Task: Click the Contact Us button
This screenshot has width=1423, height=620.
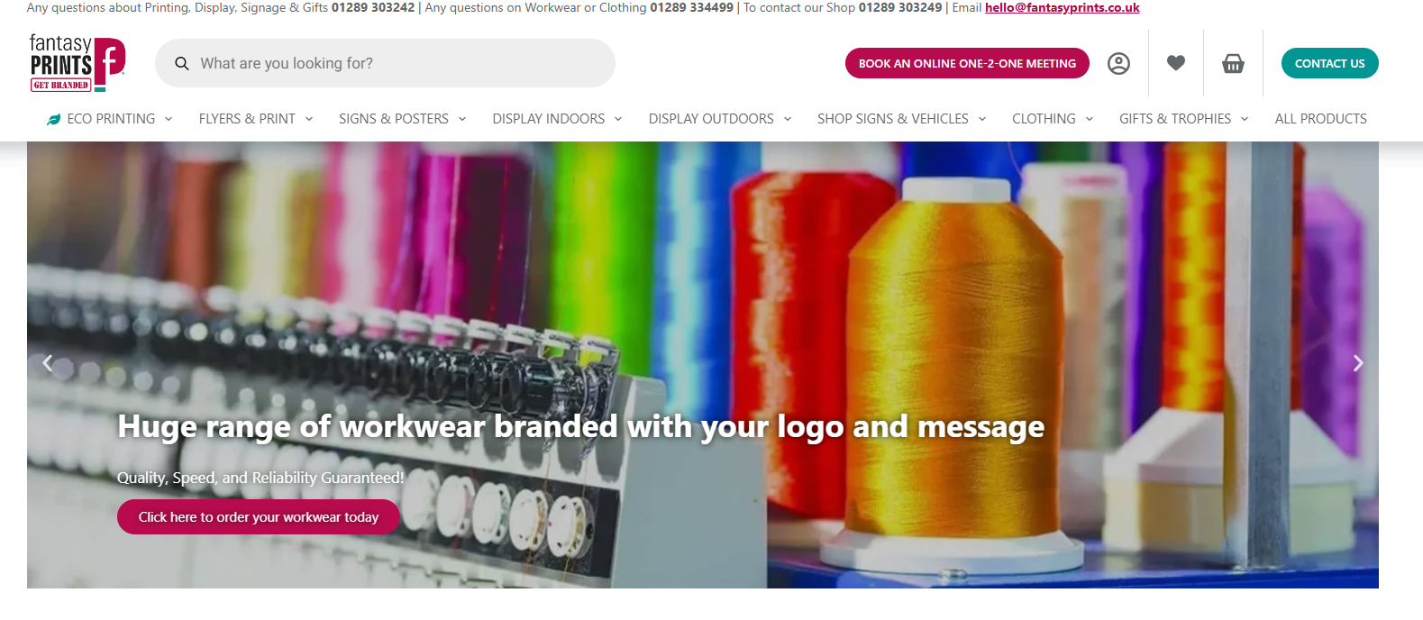Action: 1329,63
